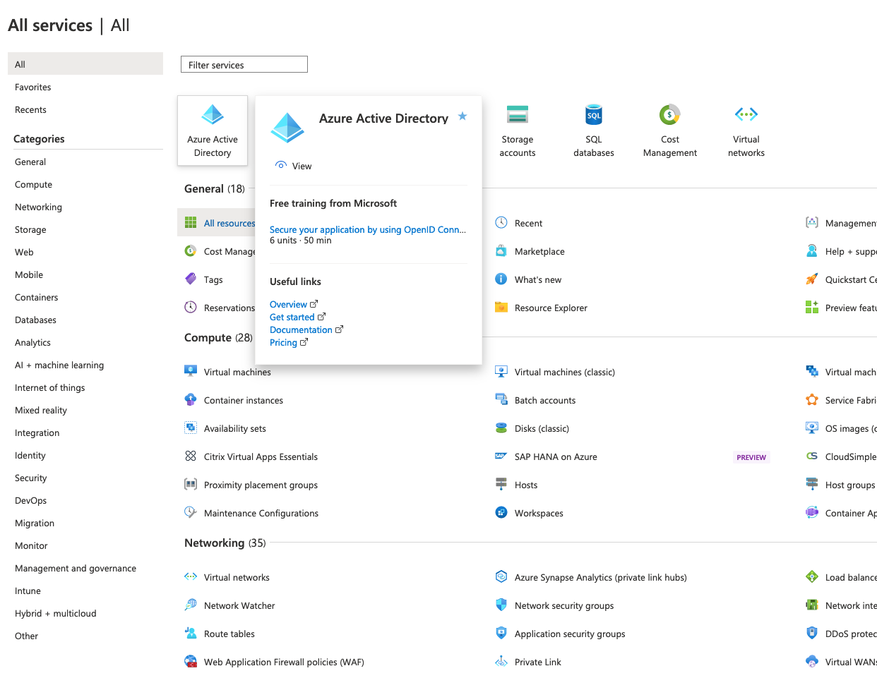Open the Cost Management icon tile
The image size is (877, 678).
[x=670, y=114]
